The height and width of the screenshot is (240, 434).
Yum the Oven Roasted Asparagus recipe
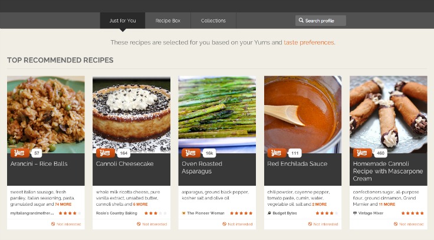tap(191, 153)
